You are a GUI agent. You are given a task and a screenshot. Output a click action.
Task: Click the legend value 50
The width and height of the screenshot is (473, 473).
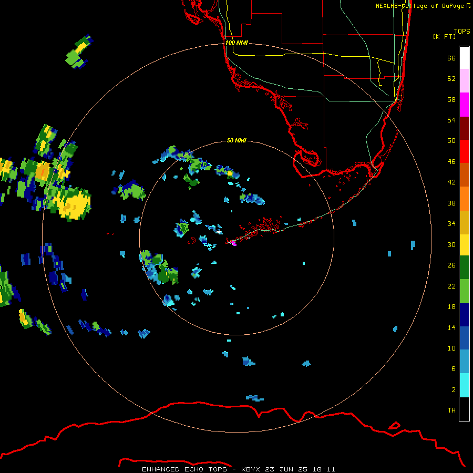[x=451, y=141]
